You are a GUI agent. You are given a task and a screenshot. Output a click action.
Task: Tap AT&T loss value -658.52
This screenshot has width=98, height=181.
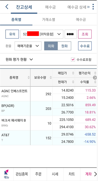pos(90,134)
